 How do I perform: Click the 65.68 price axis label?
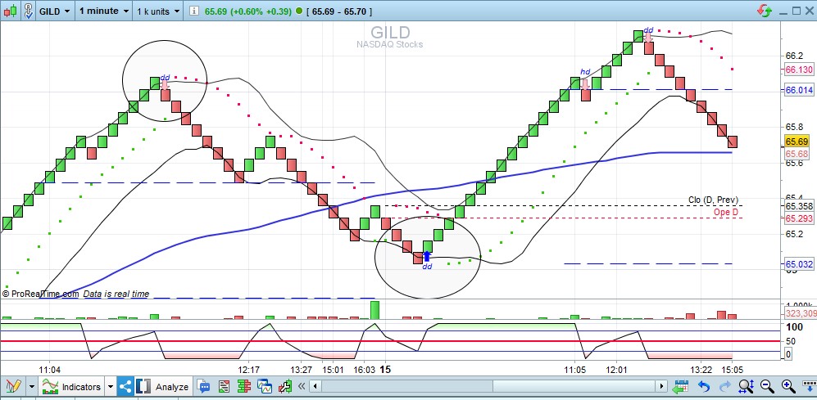pos(797,154)
